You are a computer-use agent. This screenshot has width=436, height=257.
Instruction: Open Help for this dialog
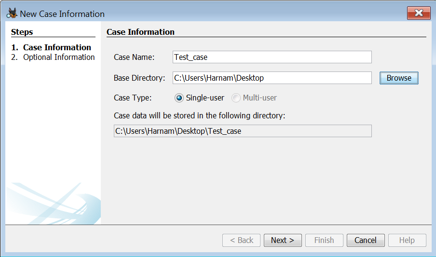click(407, 240)
